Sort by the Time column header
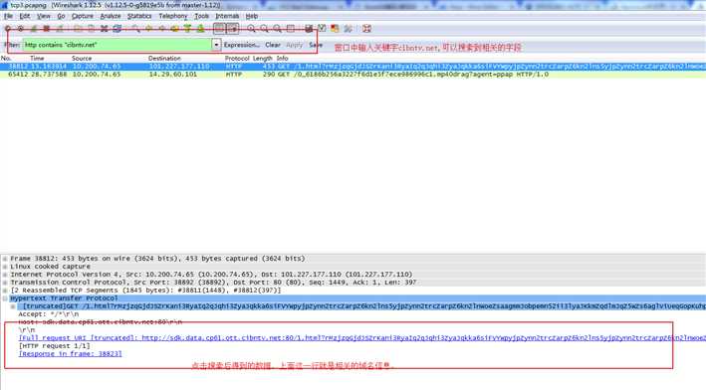 pos(37,59)
